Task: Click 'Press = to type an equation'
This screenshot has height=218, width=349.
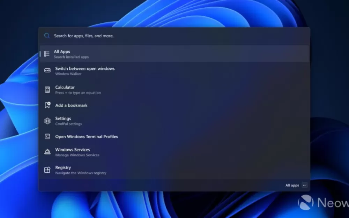Action: [78, 92]
